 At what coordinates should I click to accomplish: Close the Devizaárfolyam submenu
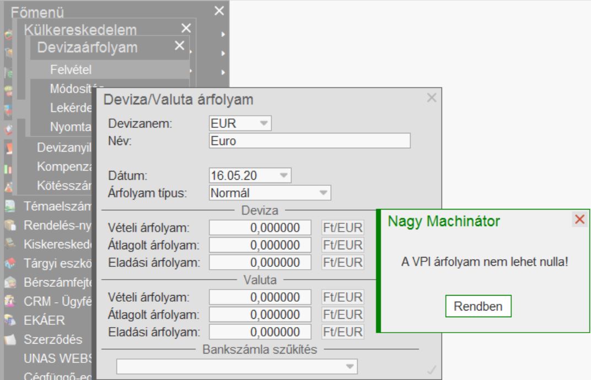(179, 46)
